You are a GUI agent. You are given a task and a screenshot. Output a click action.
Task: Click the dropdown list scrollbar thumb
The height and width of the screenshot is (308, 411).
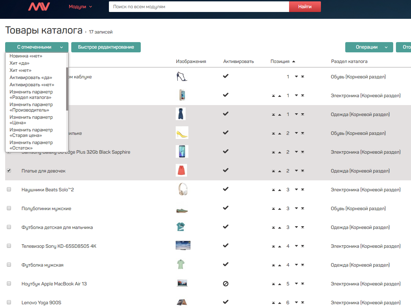point(67,81)
